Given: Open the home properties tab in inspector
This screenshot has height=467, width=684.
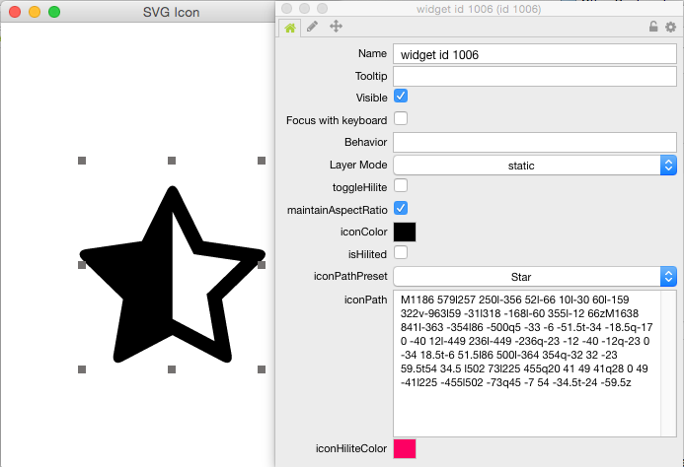Looking at the screenshot, I should pos(290,27).
